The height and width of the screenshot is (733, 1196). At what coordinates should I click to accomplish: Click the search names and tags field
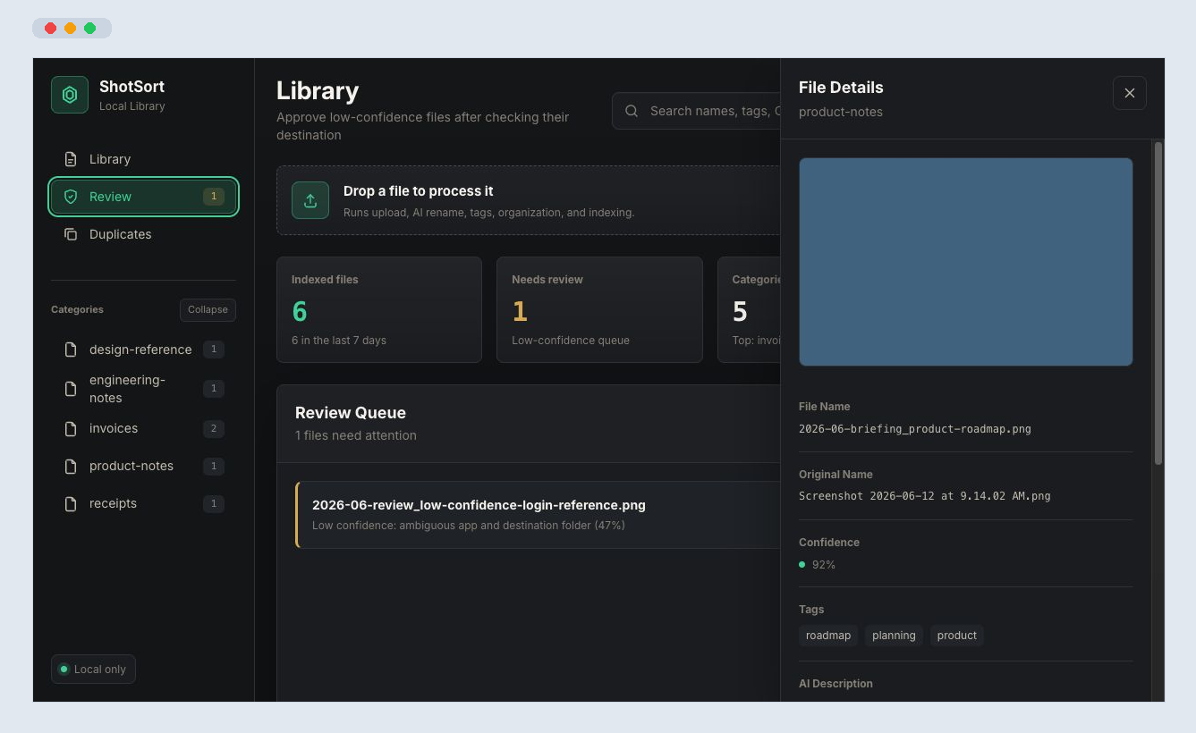697,111
